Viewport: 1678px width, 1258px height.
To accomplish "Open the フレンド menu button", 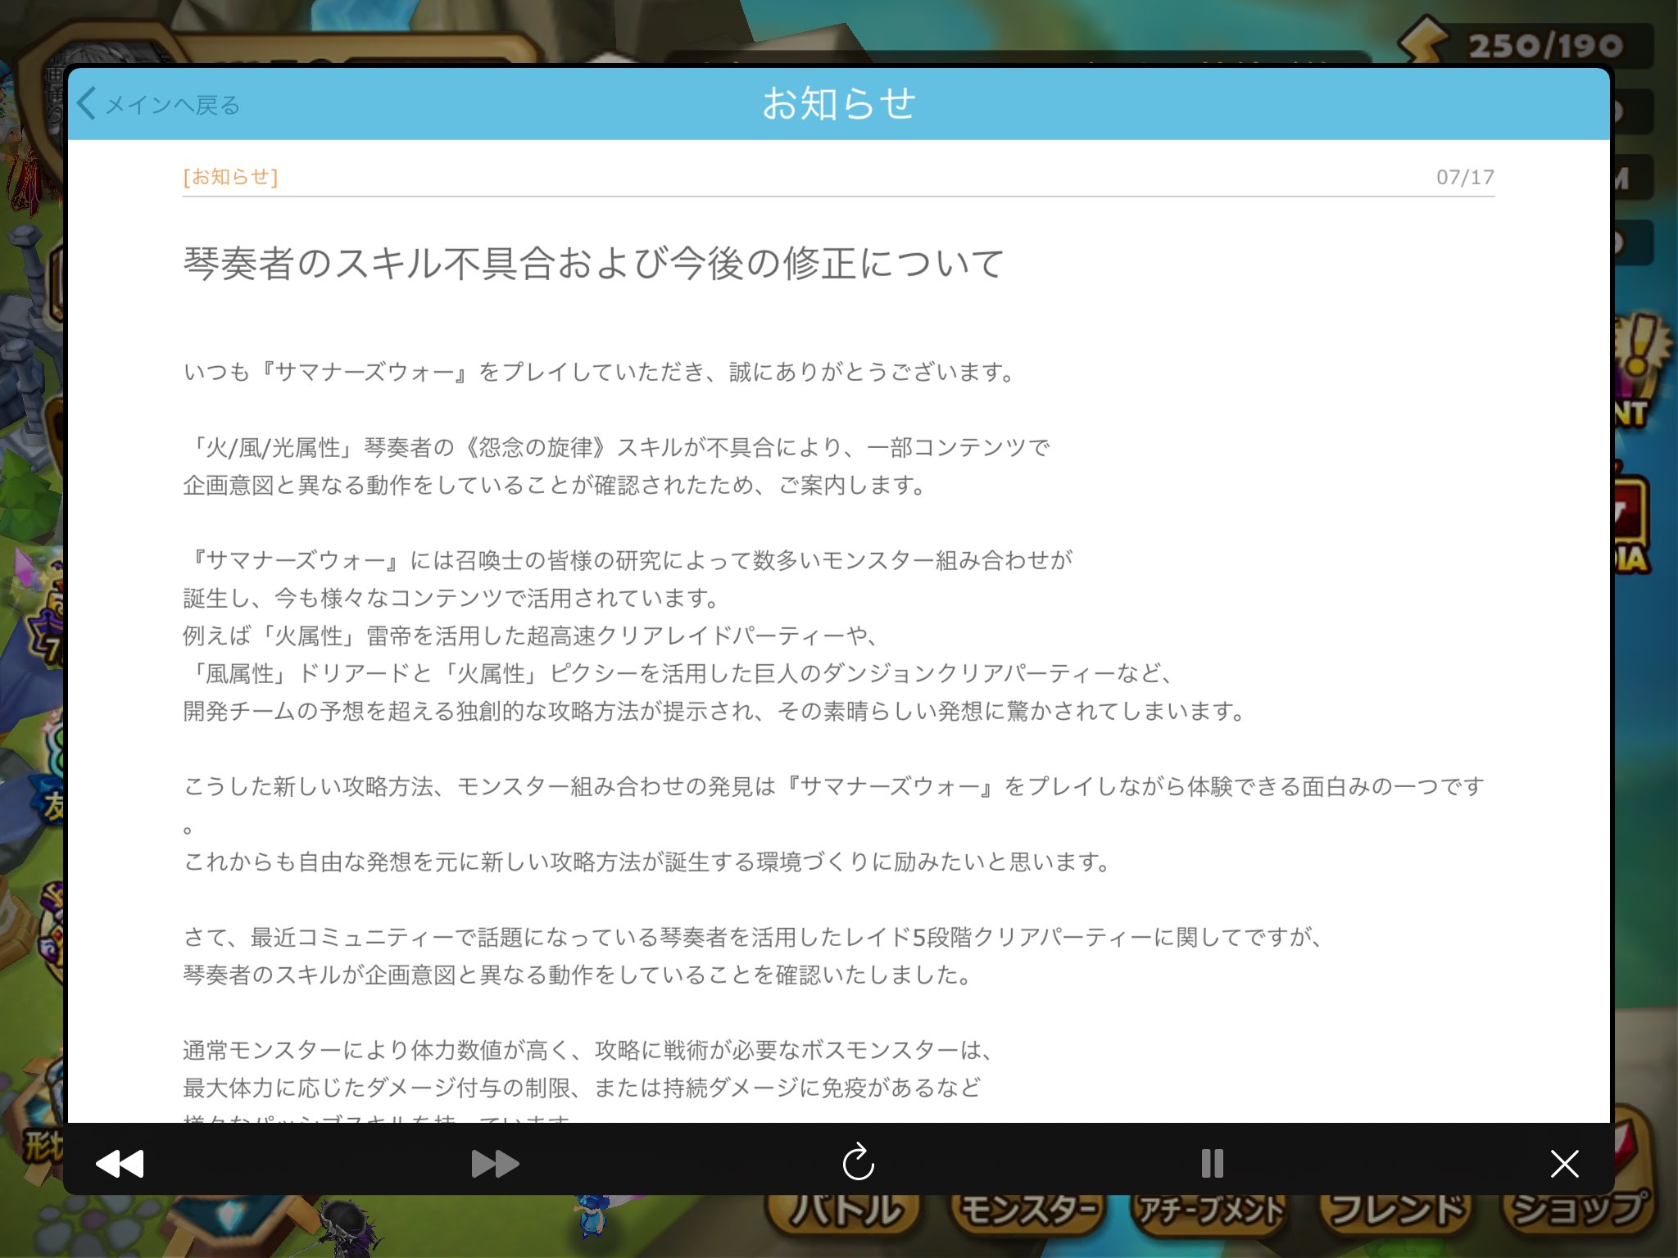I will tap(1395, 1212).
